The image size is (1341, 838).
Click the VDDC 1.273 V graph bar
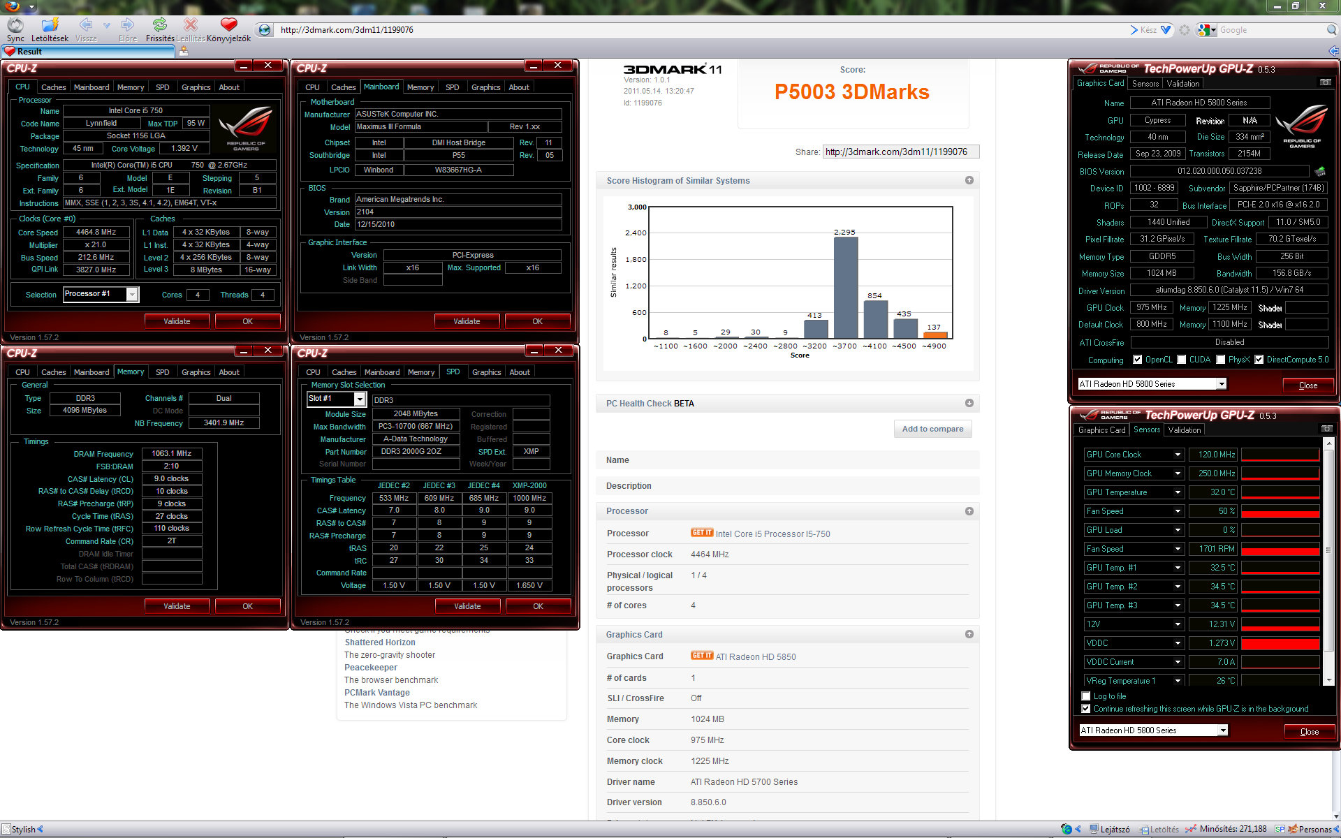coord(1280,643)
